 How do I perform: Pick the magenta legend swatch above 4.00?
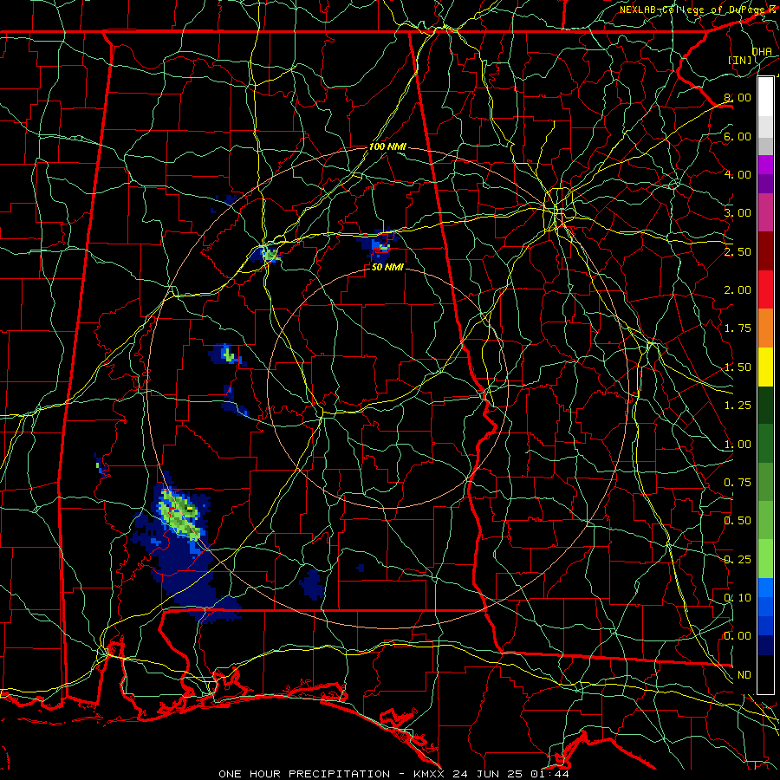[x=765, y=165]
